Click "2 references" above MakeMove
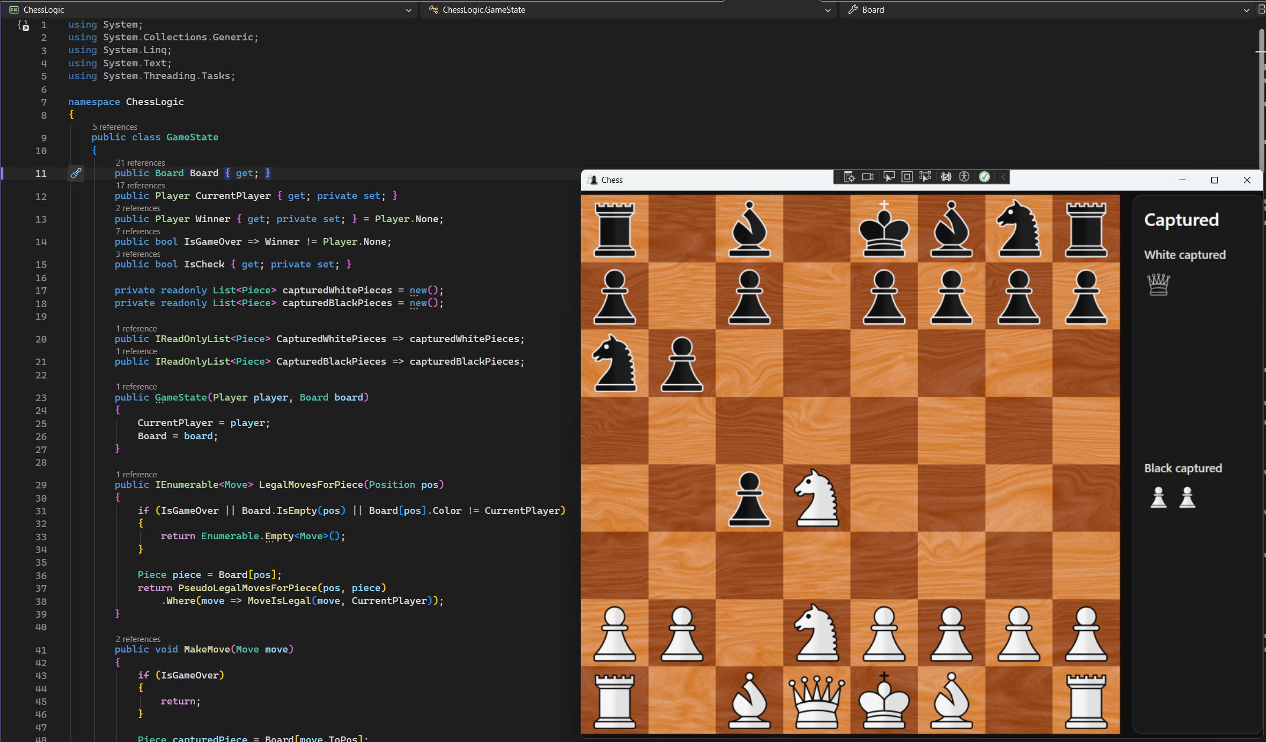This screenshot has width=1266, height=742. coord(138,639)
